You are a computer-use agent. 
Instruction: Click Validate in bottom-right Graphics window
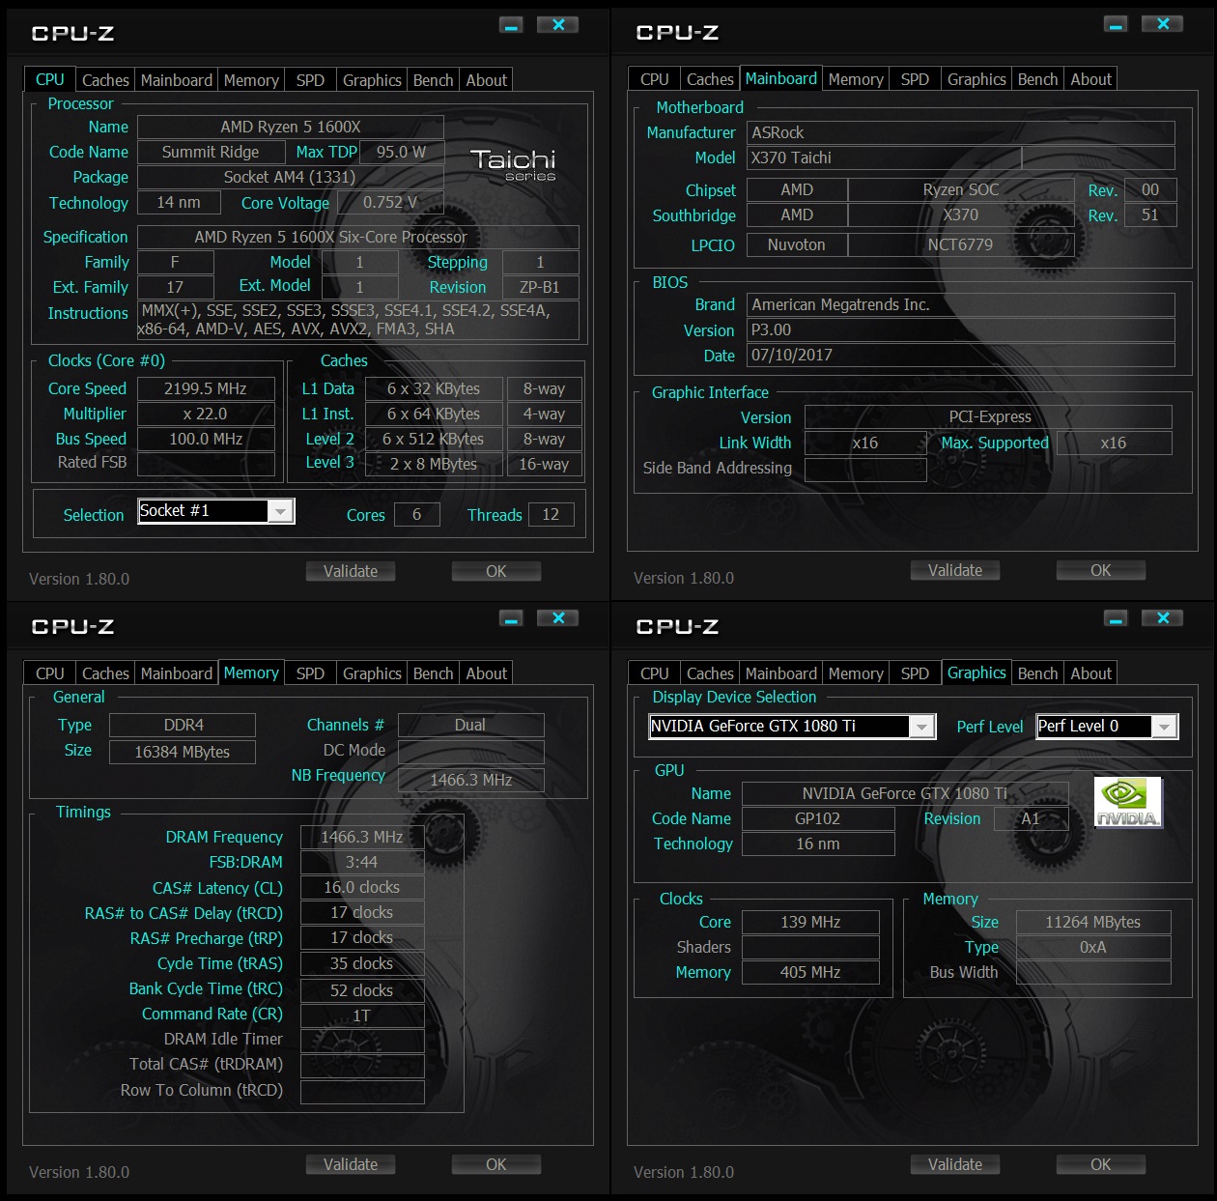955,1164
